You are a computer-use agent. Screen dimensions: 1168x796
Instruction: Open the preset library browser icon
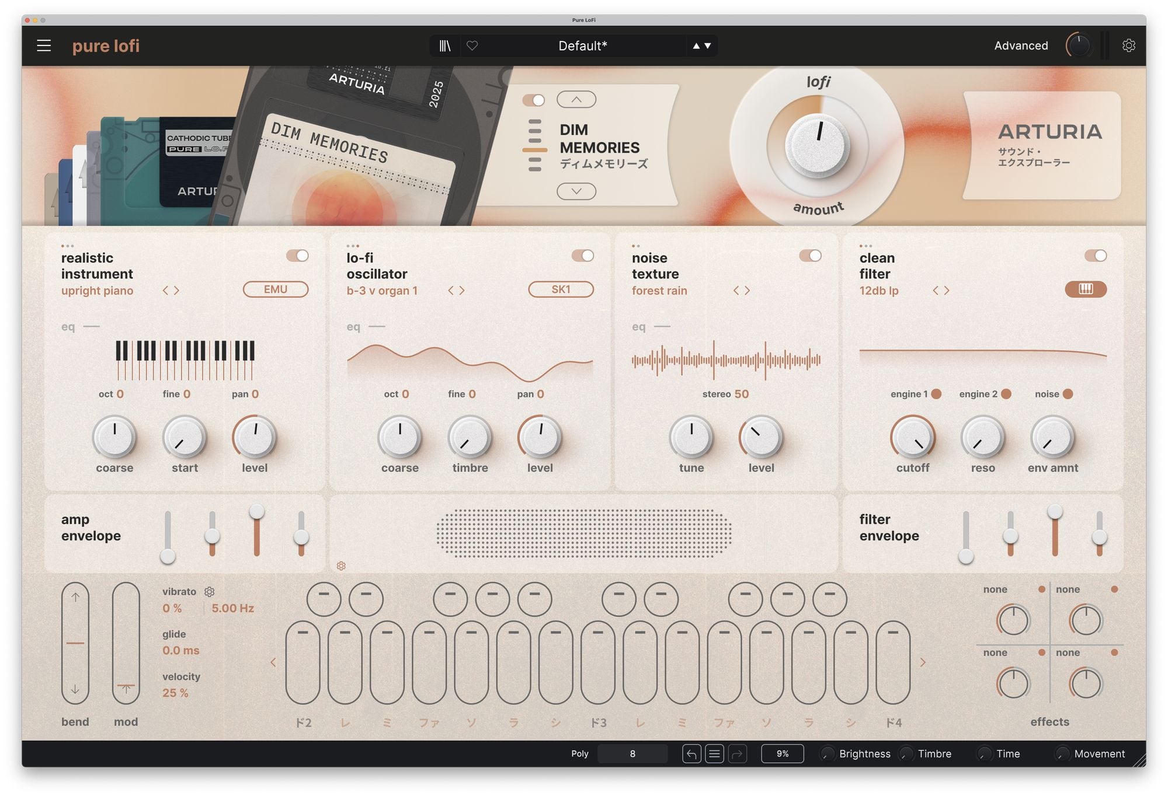click(445, 46)
